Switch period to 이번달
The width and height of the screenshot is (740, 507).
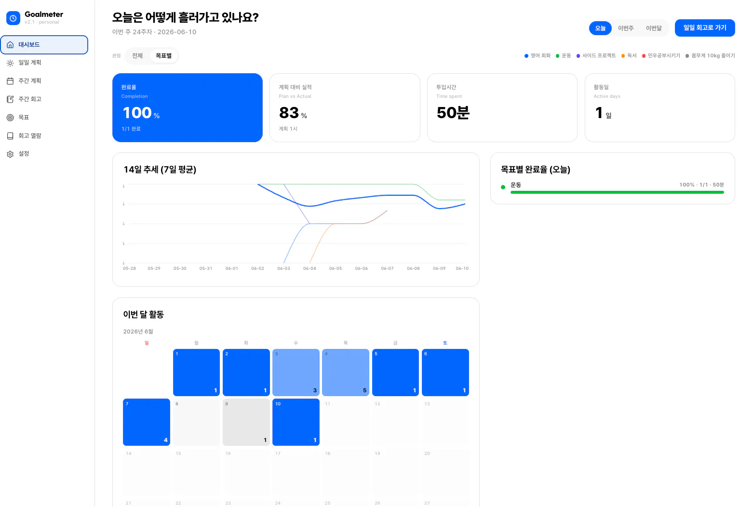654,28
